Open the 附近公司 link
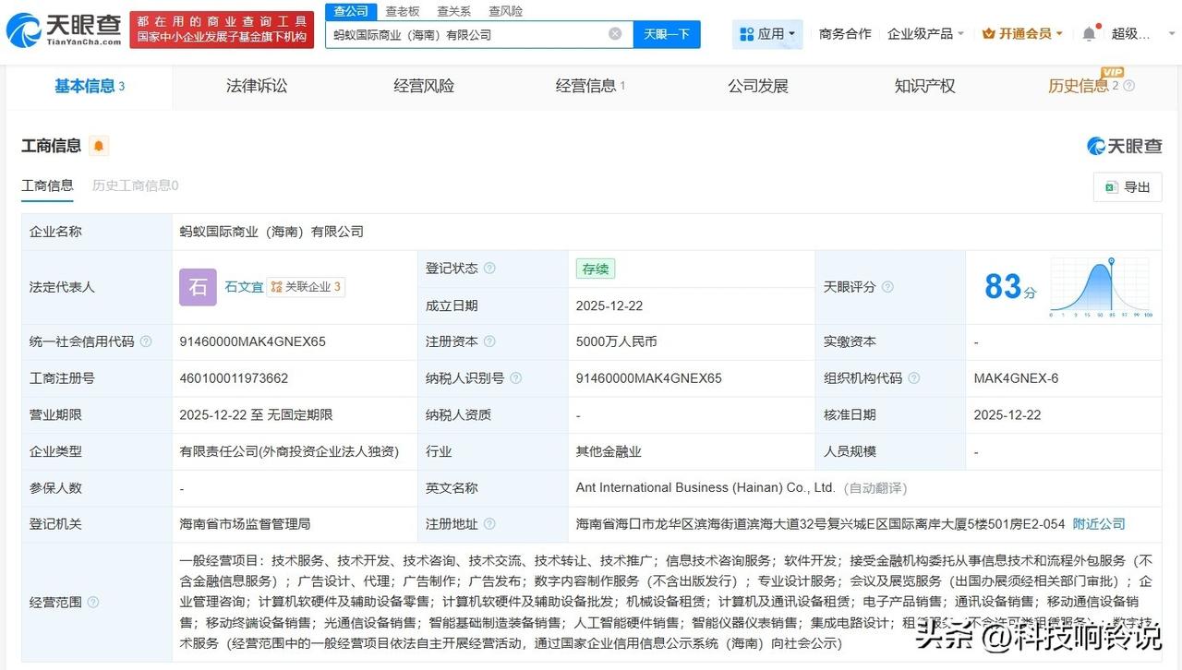This screenshot has width=1182, height=670. pos(1099,524)
